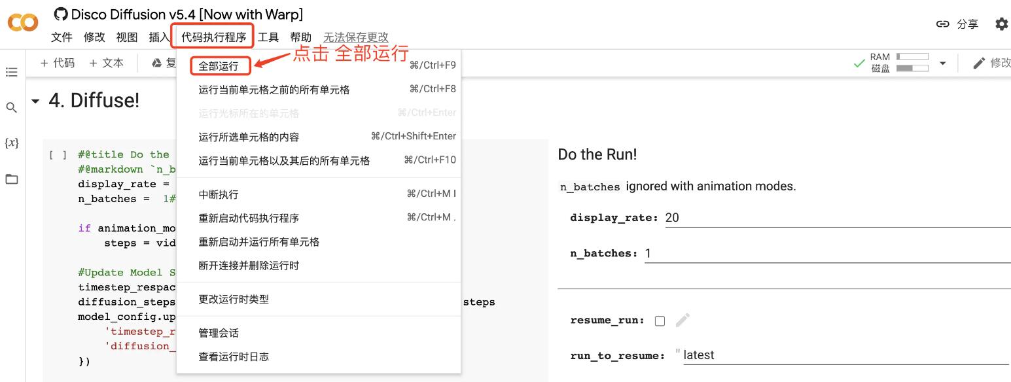This screenshot has width=1011, height=382.
Task: Click the 无法保存更改 link
Action: point(355,37)
